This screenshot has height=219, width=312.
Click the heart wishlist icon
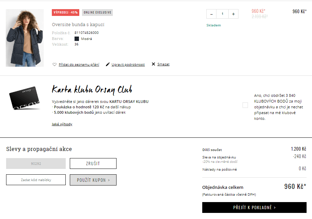point(54,64)
